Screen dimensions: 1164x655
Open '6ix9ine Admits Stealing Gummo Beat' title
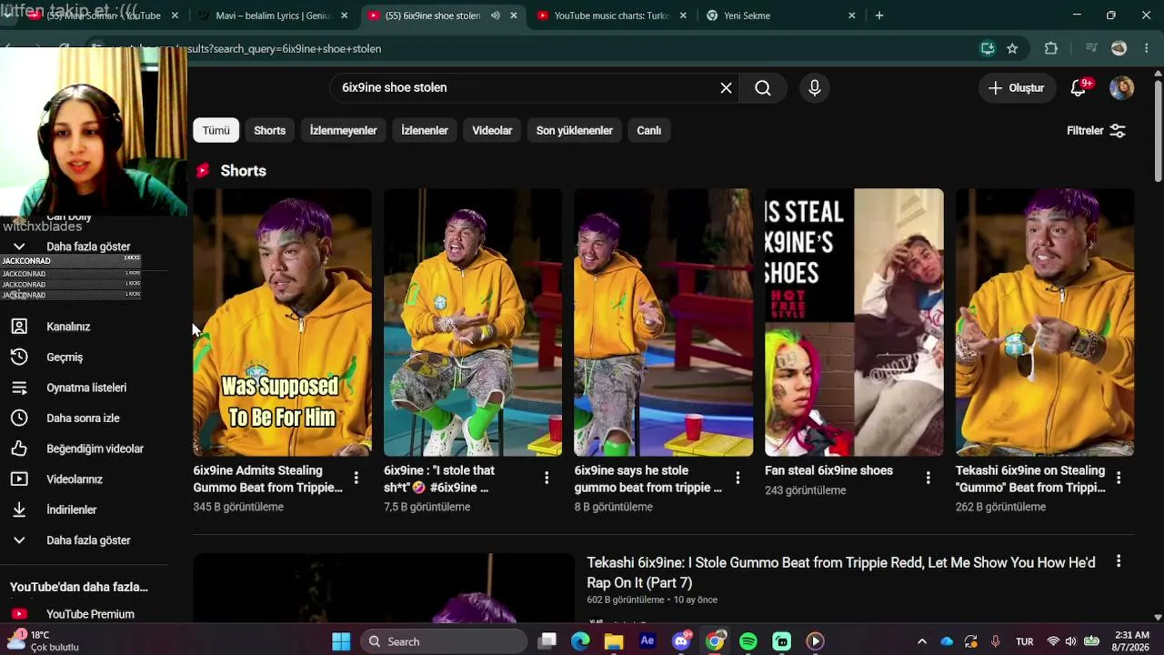tap(267, 479)
